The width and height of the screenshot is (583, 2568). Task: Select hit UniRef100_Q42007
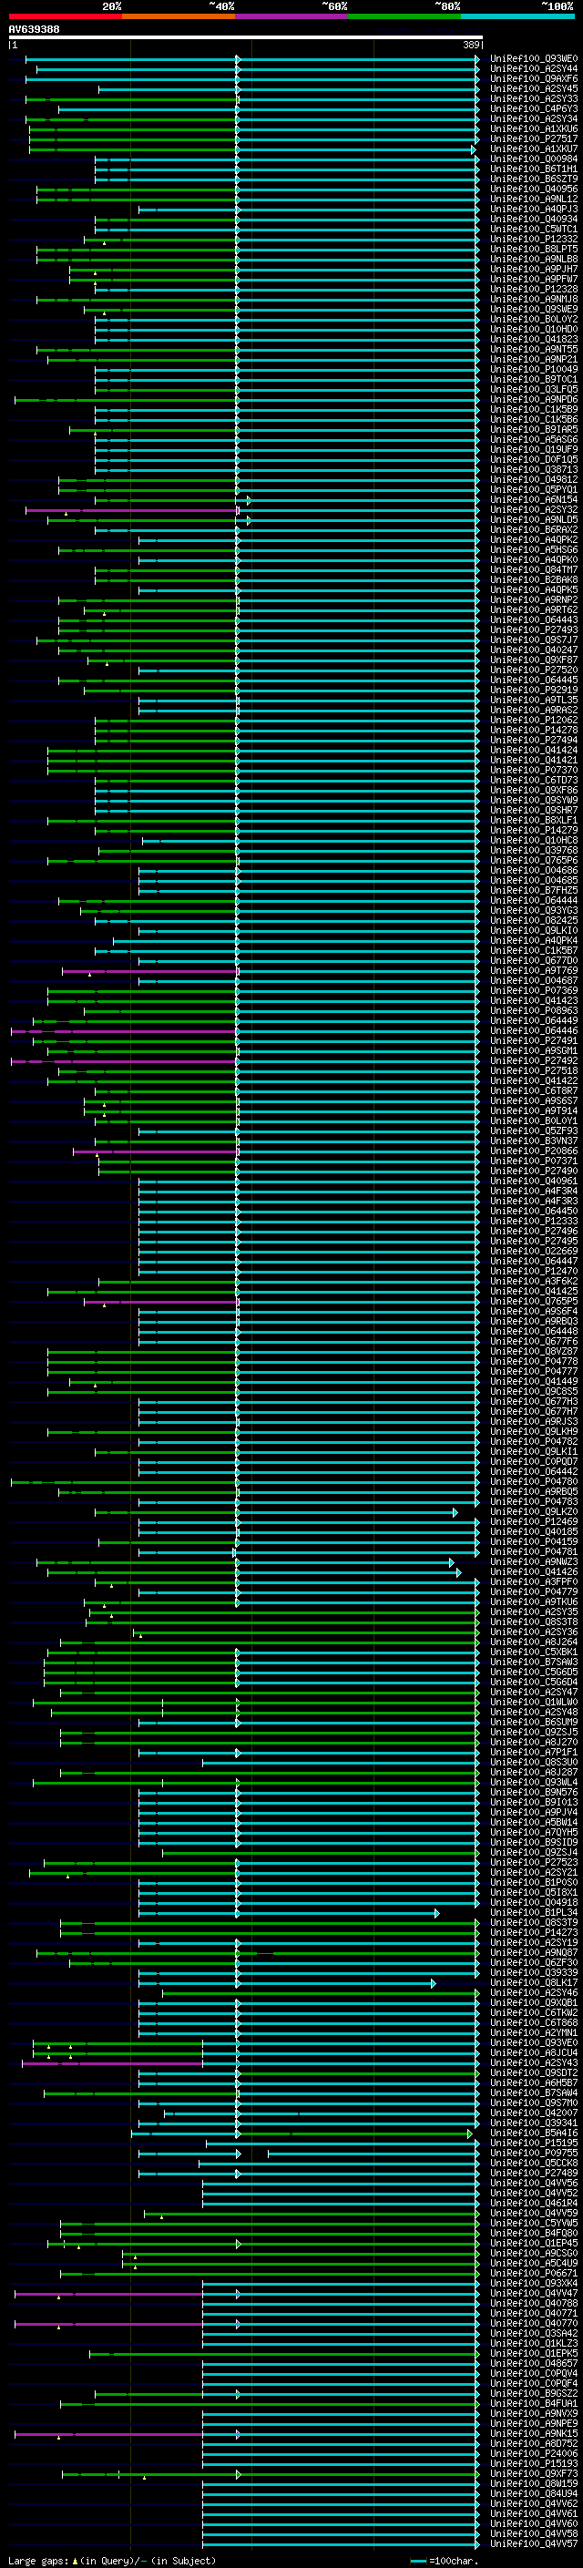(534, 2113)
